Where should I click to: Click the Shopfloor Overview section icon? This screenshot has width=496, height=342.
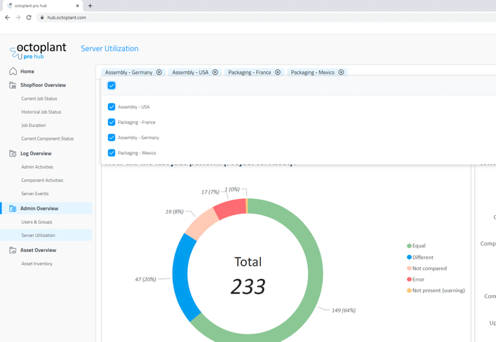(x=13, y=85)
